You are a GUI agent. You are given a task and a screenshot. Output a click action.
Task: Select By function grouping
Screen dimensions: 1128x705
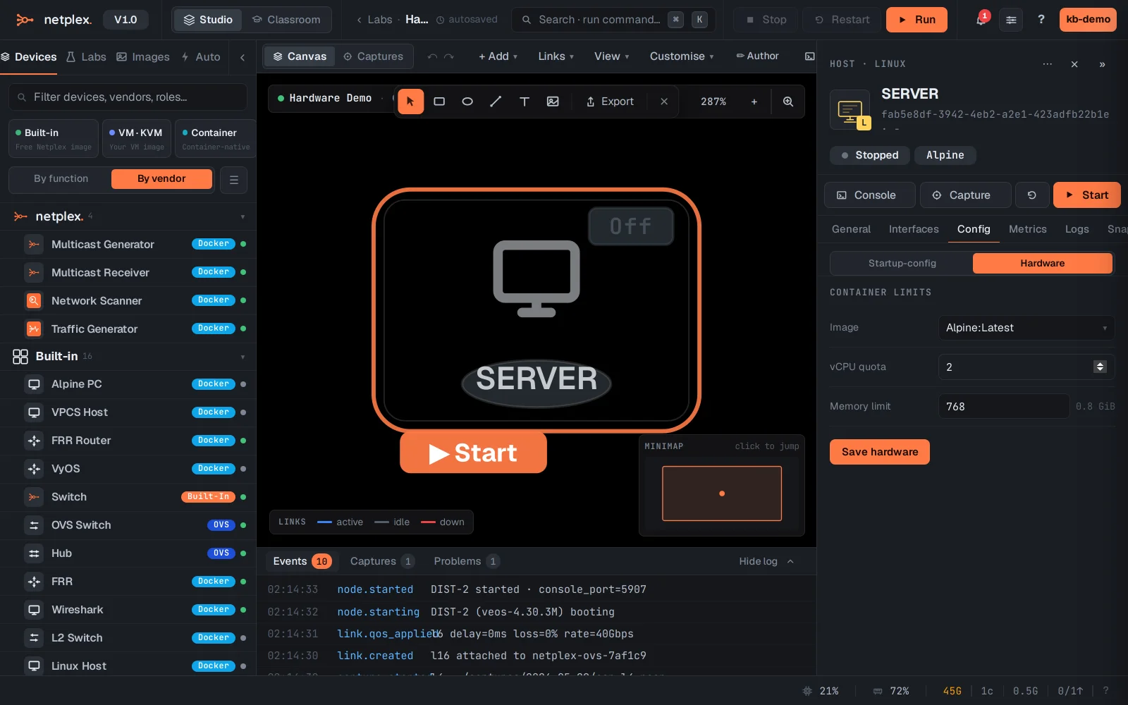click(61, 179)
